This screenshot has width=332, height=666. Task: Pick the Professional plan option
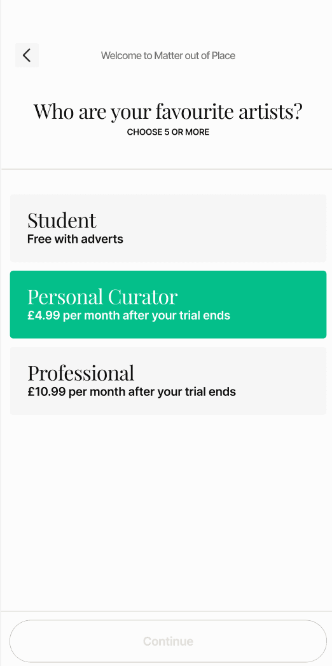168,381
